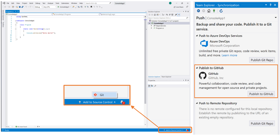Click Publish Git Repo under Remote Repository
Screen dimensions: 280x135
262,123
